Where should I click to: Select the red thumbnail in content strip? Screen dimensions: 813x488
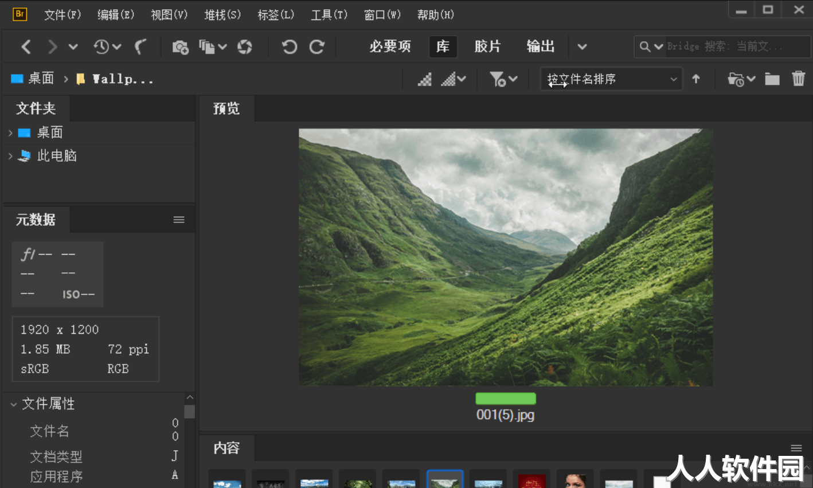coord(532,481)
